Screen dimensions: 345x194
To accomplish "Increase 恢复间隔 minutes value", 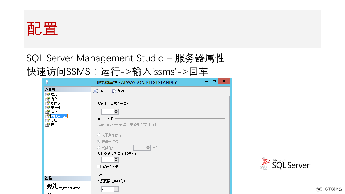I will point(116,188).
